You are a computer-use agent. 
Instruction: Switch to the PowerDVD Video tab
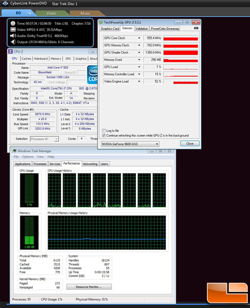tap(51, 13)
